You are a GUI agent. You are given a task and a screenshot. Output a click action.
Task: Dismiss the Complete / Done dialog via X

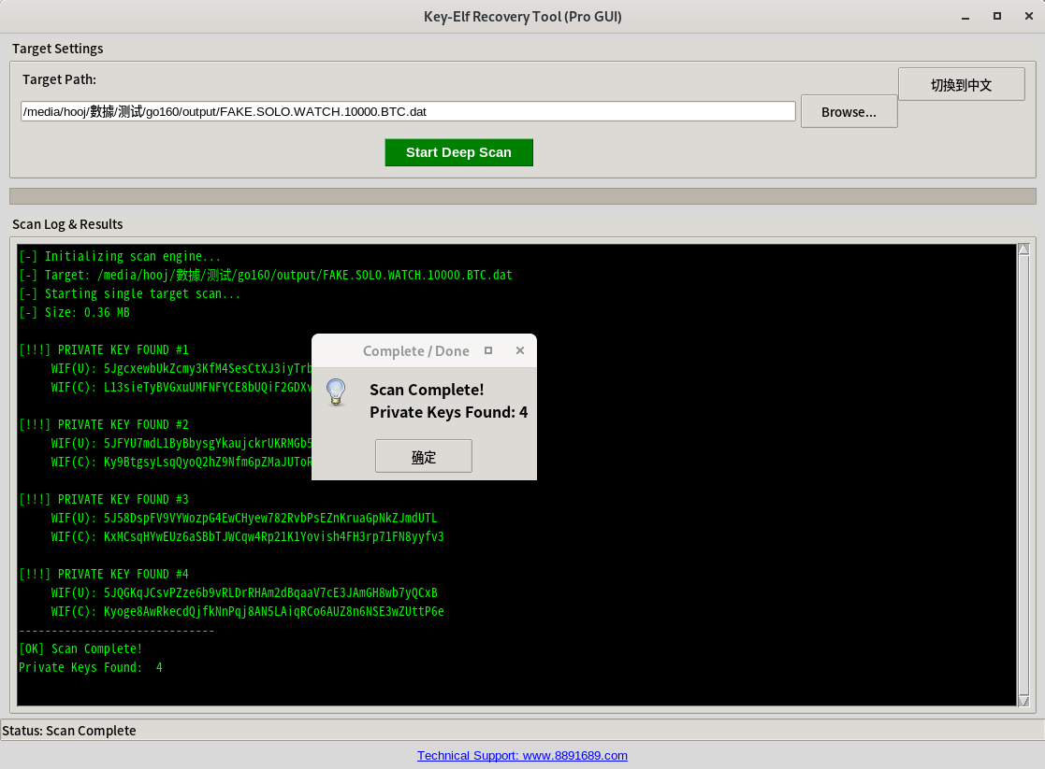click(x=519, y=350)
